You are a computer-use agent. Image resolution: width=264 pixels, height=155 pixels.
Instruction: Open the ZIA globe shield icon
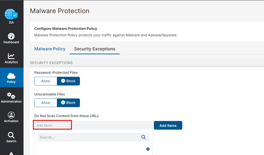[x=11, y=14]
